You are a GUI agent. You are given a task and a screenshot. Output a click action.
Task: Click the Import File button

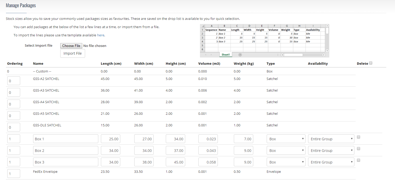[x=72, y=53]
